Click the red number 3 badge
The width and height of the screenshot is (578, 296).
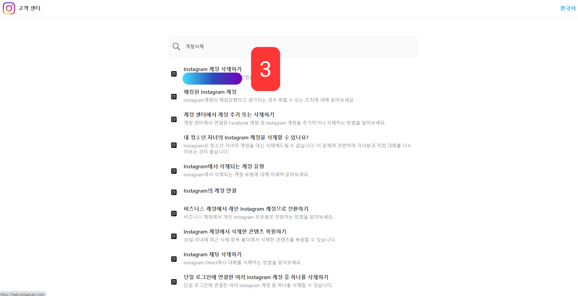point(266,69)
